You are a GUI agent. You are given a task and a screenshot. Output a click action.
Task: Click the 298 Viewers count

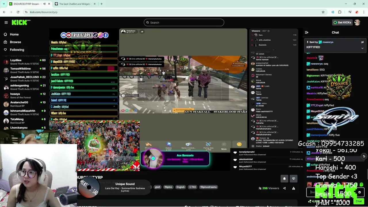pos(269,188)
